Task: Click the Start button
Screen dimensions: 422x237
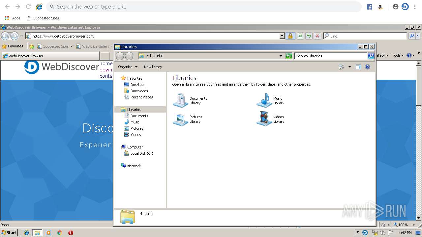Action: click(x=9, y=232)
